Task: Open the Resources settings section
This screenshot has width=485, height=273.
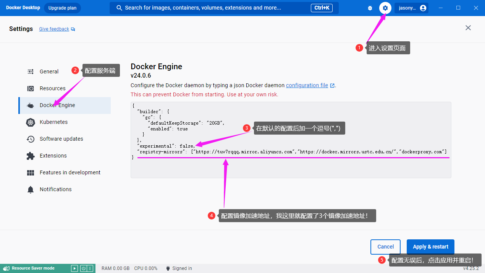Action: (x=52, y=88)
